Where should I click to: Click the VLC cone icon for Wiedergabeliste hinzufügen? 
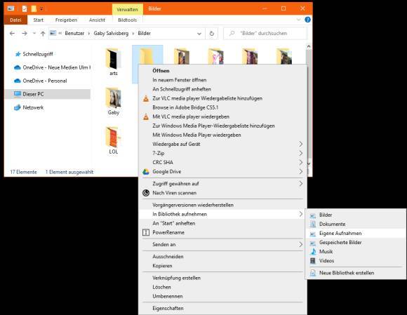pos(146,98)
